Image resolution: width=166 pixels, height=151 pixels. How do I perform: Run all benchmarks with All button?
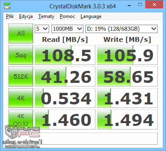pyautogui.click(x=21, y=33)
